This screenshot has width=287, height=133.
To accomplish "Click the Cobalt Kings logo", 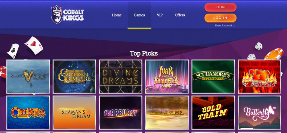I will coord(68,15).
